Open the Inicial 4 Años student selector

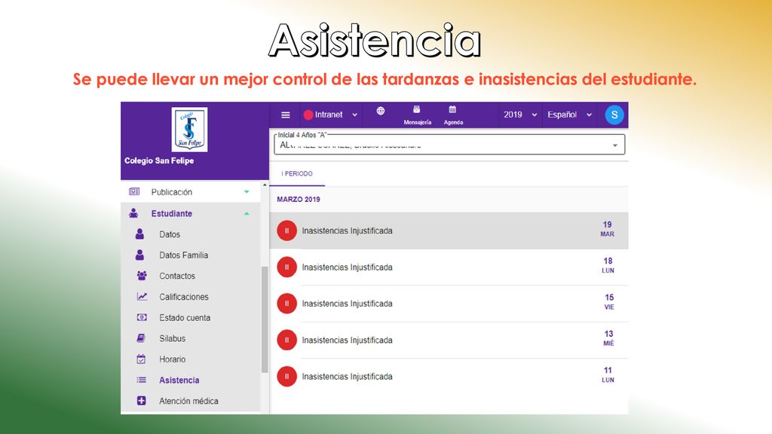[x=449, y=145]
